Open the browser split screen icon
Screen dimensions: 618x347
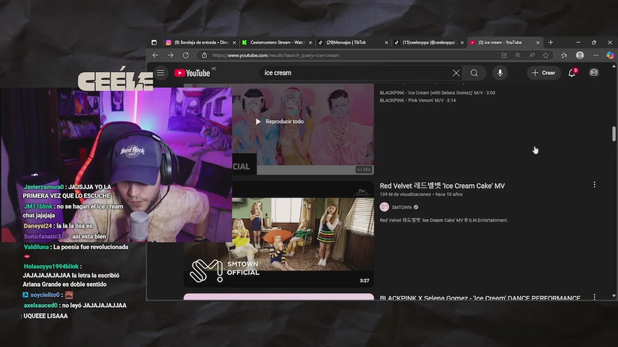(x=504, y=55)
